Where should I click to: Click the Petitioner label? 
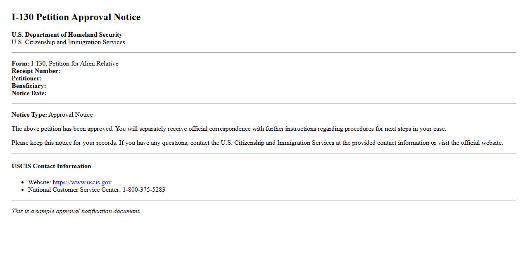26,78
